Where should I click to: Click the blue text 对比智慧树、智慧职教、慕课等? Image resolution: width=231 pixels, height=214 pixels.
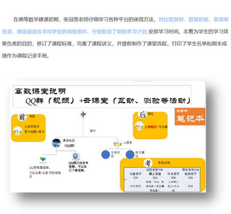coord(193,19)
